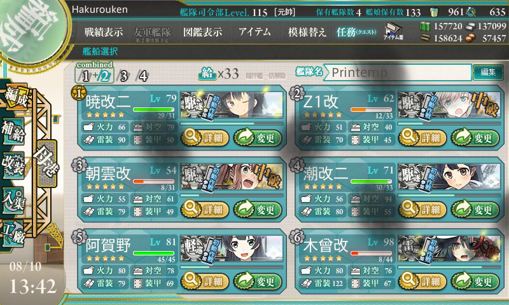Switch to fleet 4 tab
Screen dimensions: 509x305
(142, 76)
